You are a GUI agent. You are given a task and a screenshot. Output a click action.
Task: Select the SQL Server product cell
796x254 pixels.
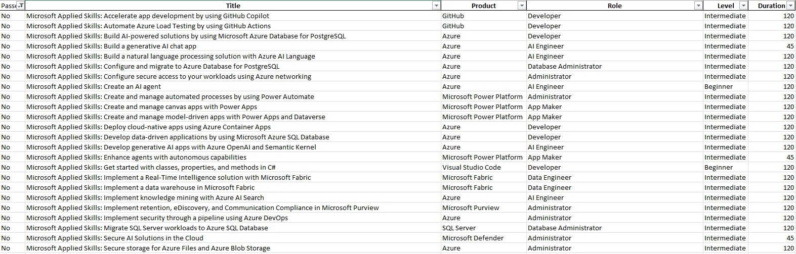pyautogui.click(x=458, y=228)
